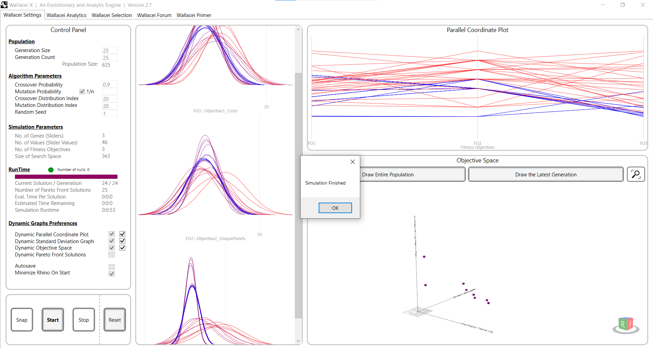Viewport: 653px width, 349px height.
Task: Open the Wallacei Analytics tab
Action: click(66, 15)
